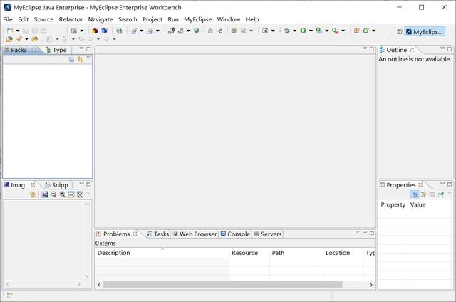
Task: Minimize the Problems panel view
Action: click(364, 233)
